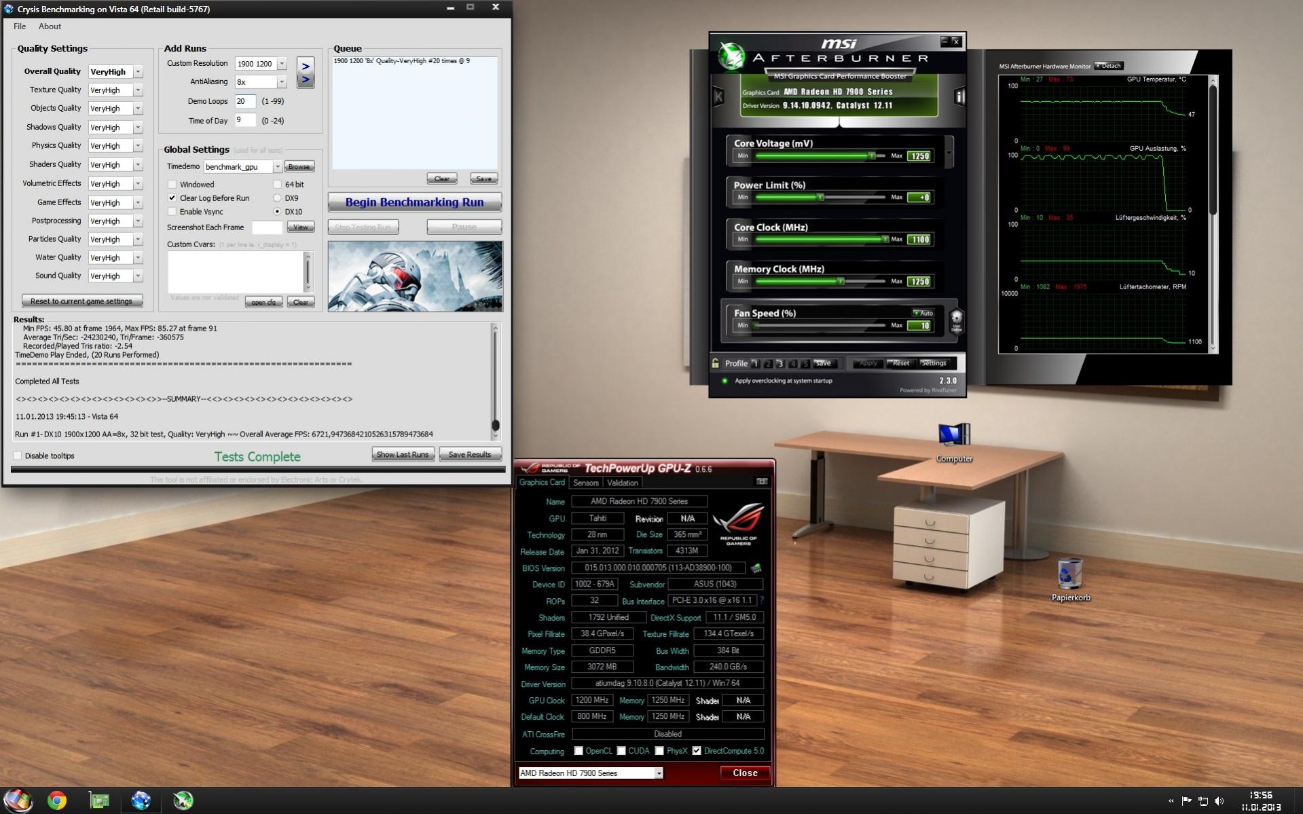The height and width of the screenshot is (814, 1303).
Task: Select Afterburner profile slot 4
Action: (x=793, y=364)
